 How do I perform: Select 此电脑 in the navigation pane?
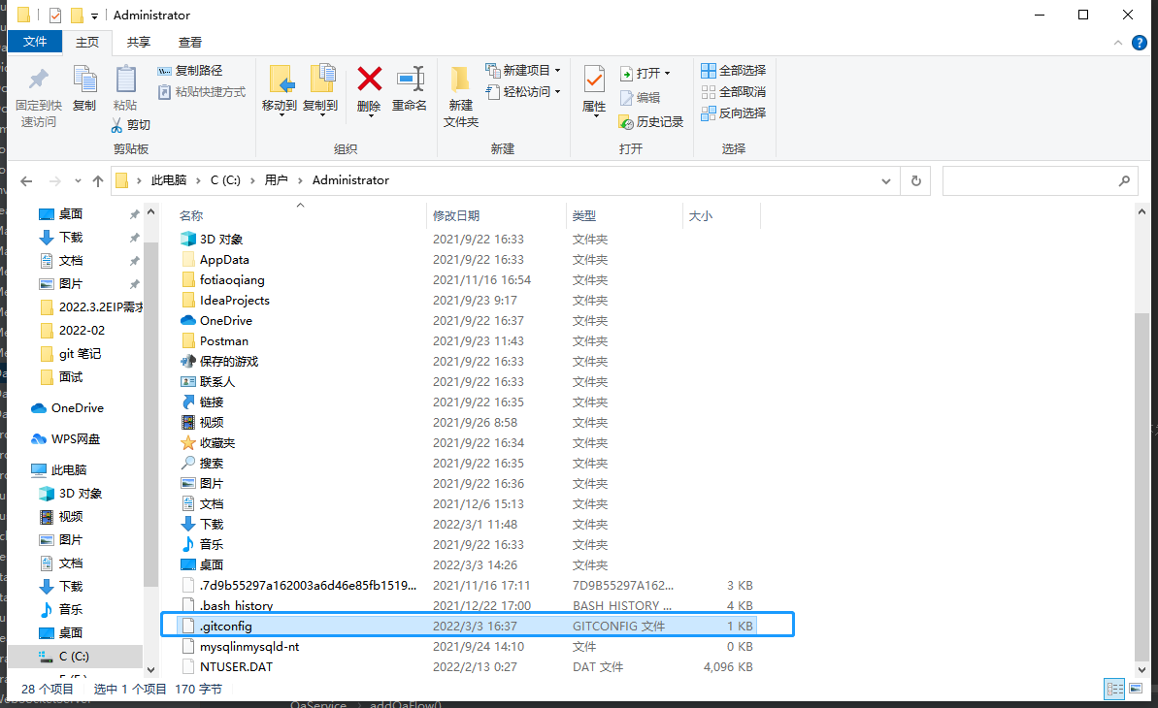coord(69,470)
